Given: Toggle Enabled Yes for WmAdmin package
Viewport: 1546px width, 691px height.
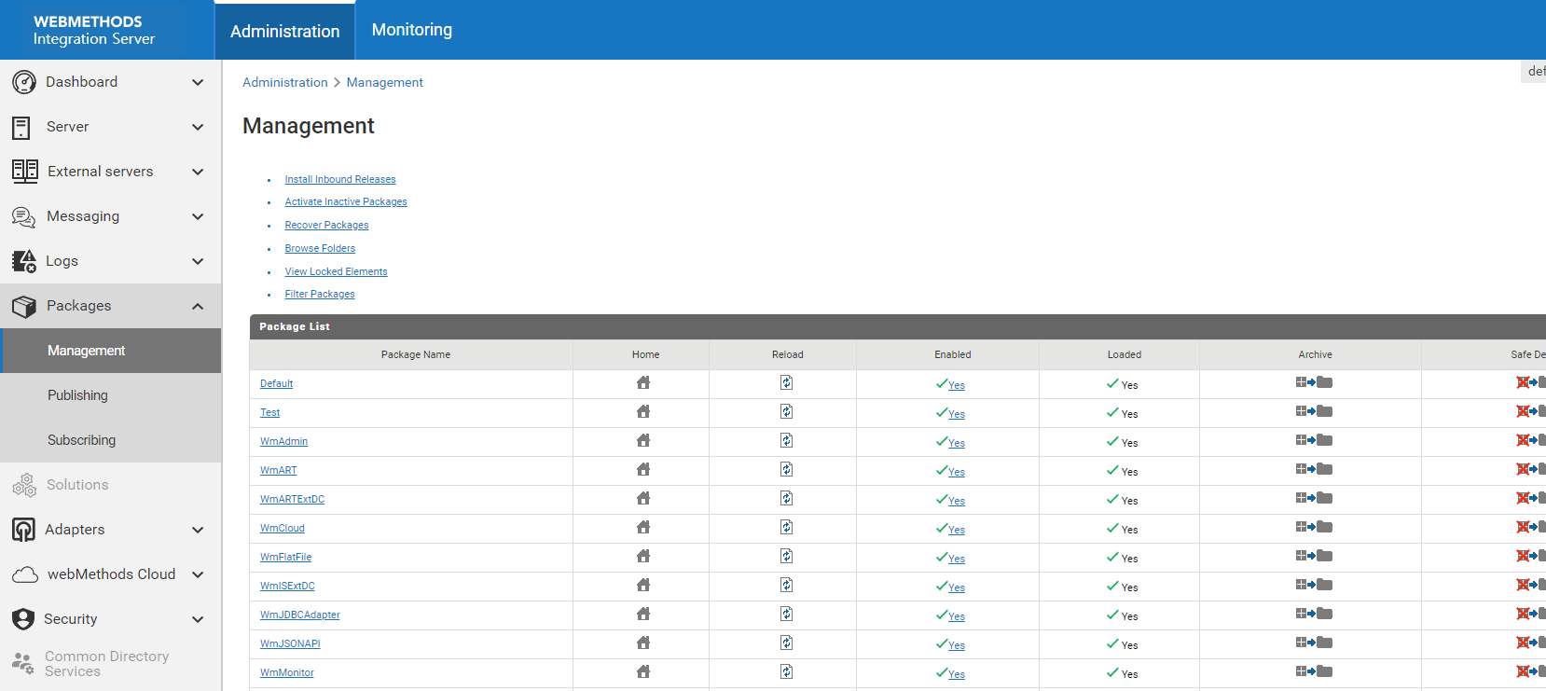Looking at the screenshot, I should [x=957, y=443].
